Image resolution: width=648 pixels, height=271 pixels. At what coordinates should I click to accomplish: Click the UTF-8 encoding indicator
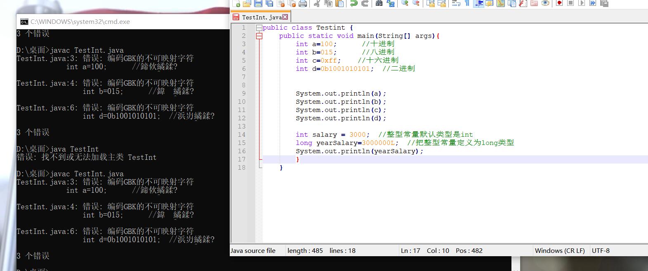click(601, 250)
